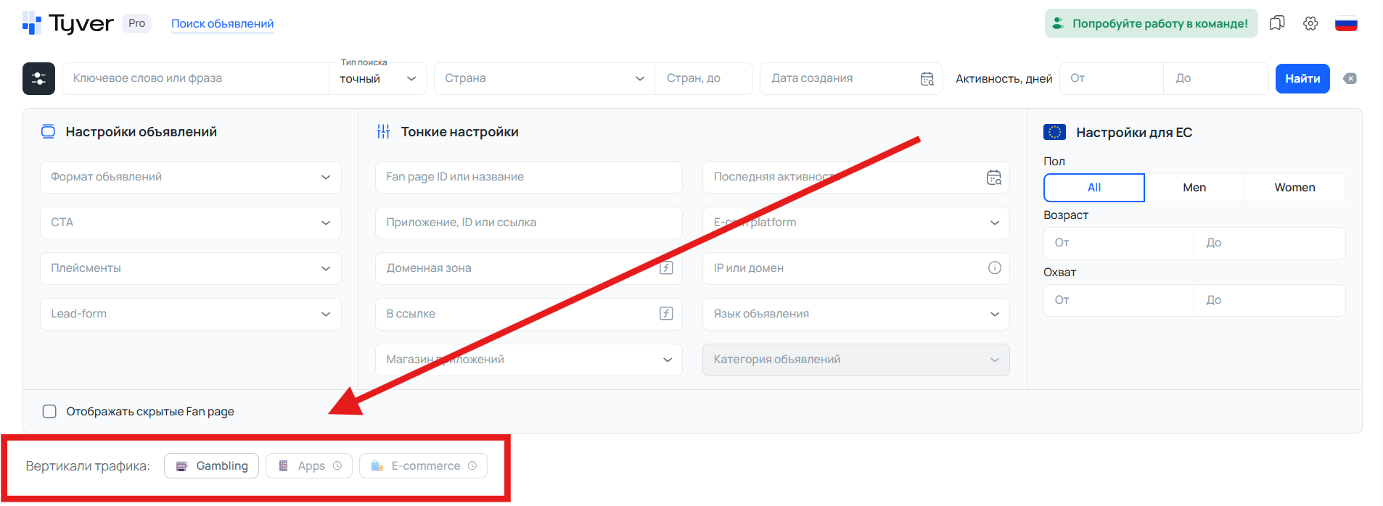Screen dimensions: 1383x506
Task: Click the Pro plan badge
Action: [x=136, y=23]
